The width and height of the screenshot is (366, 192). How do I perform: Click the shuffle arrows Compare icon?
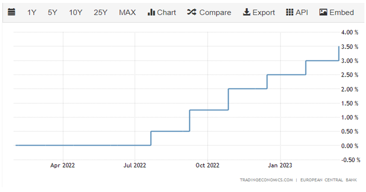pyautogui.click(x=192, y=13)
